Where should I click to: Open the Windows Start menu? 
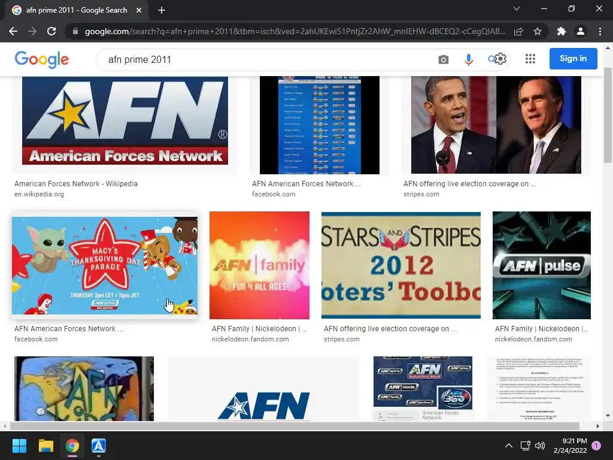point(19,446)
